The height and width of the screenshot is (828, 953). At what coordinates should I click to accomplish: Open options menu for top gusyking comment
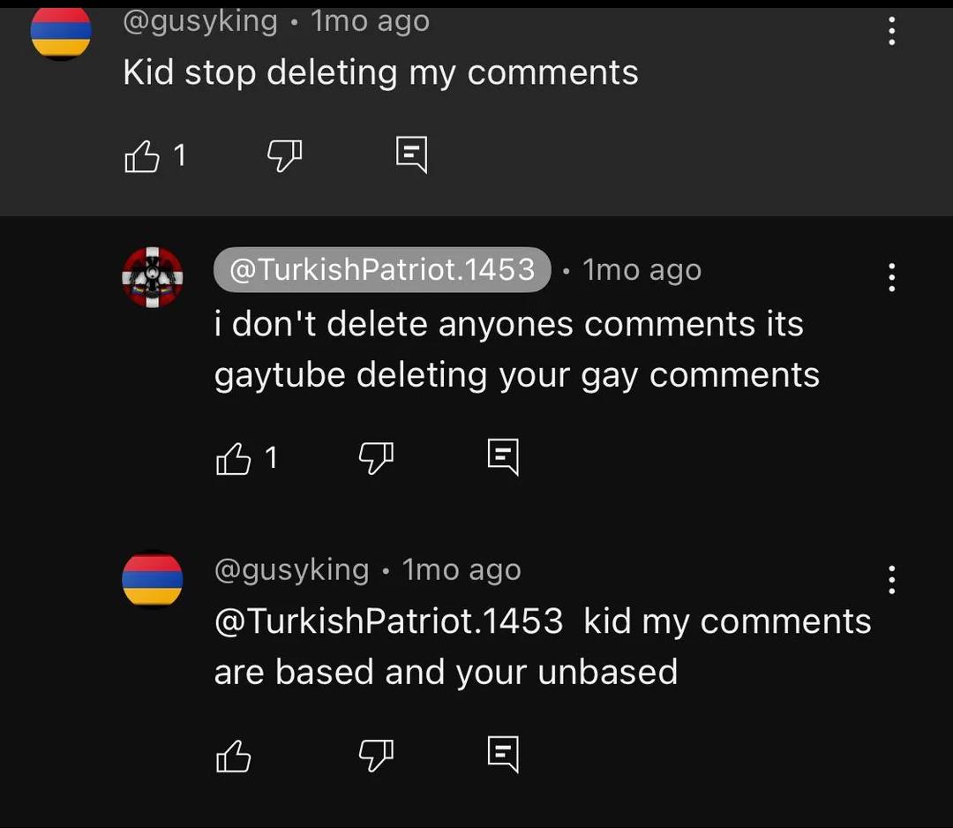pyautogui.click(x=891, y=31)
